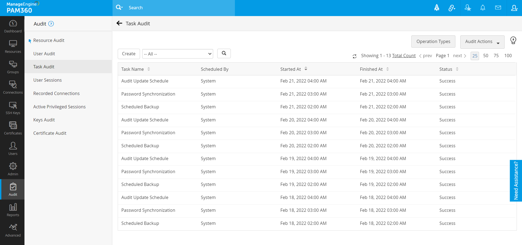Screen dimensions: 522x245
Task: Open the '-- All --' filter dropdown
Action: 178,54
